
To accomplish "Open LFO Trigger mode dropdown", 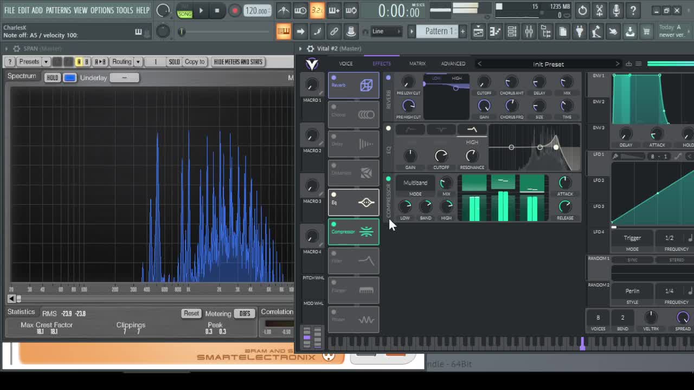I will click(x=632, y=238).
